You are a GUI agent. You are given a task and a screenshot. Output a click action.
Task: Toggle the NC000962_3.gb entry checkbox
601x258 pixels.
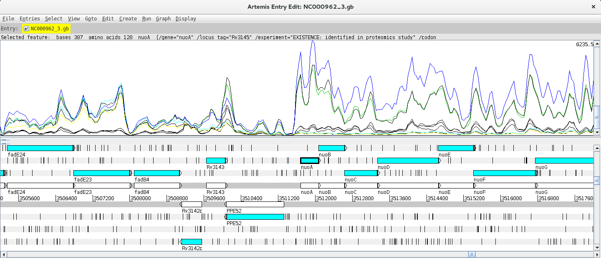pyautogui.click(x=27, y=28)
